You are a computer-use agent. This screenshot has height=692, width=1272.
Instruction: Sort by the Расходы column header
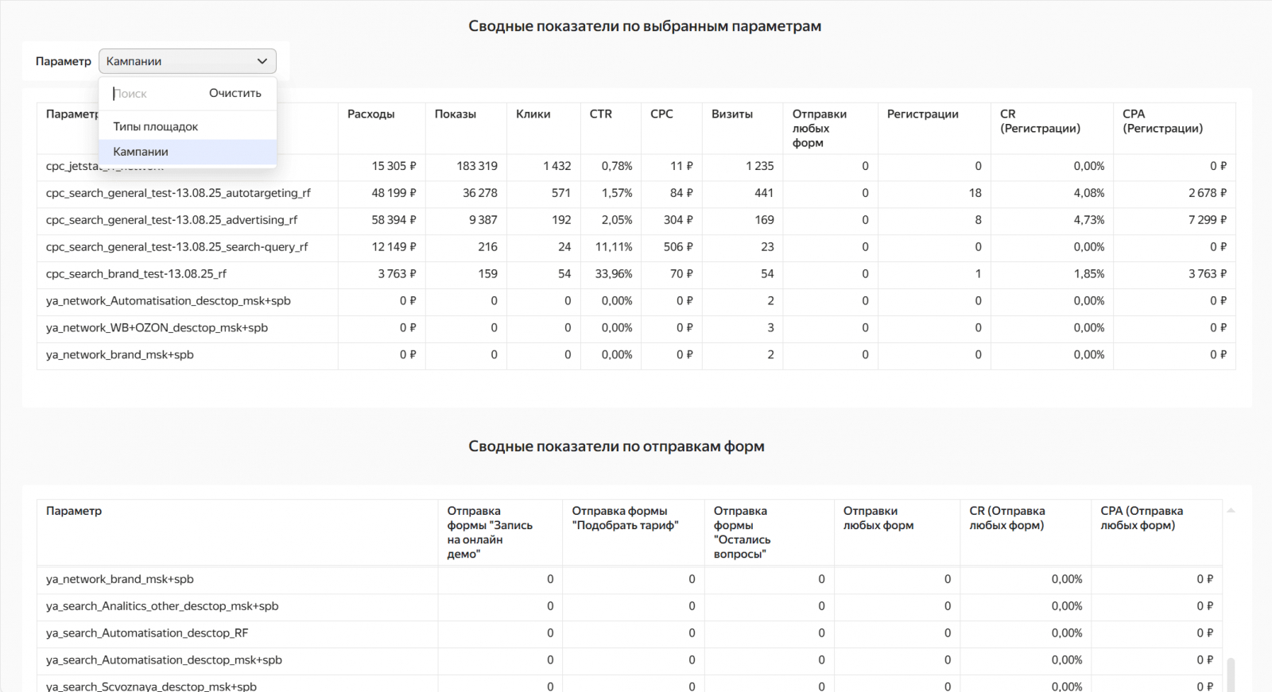(371, 114)
